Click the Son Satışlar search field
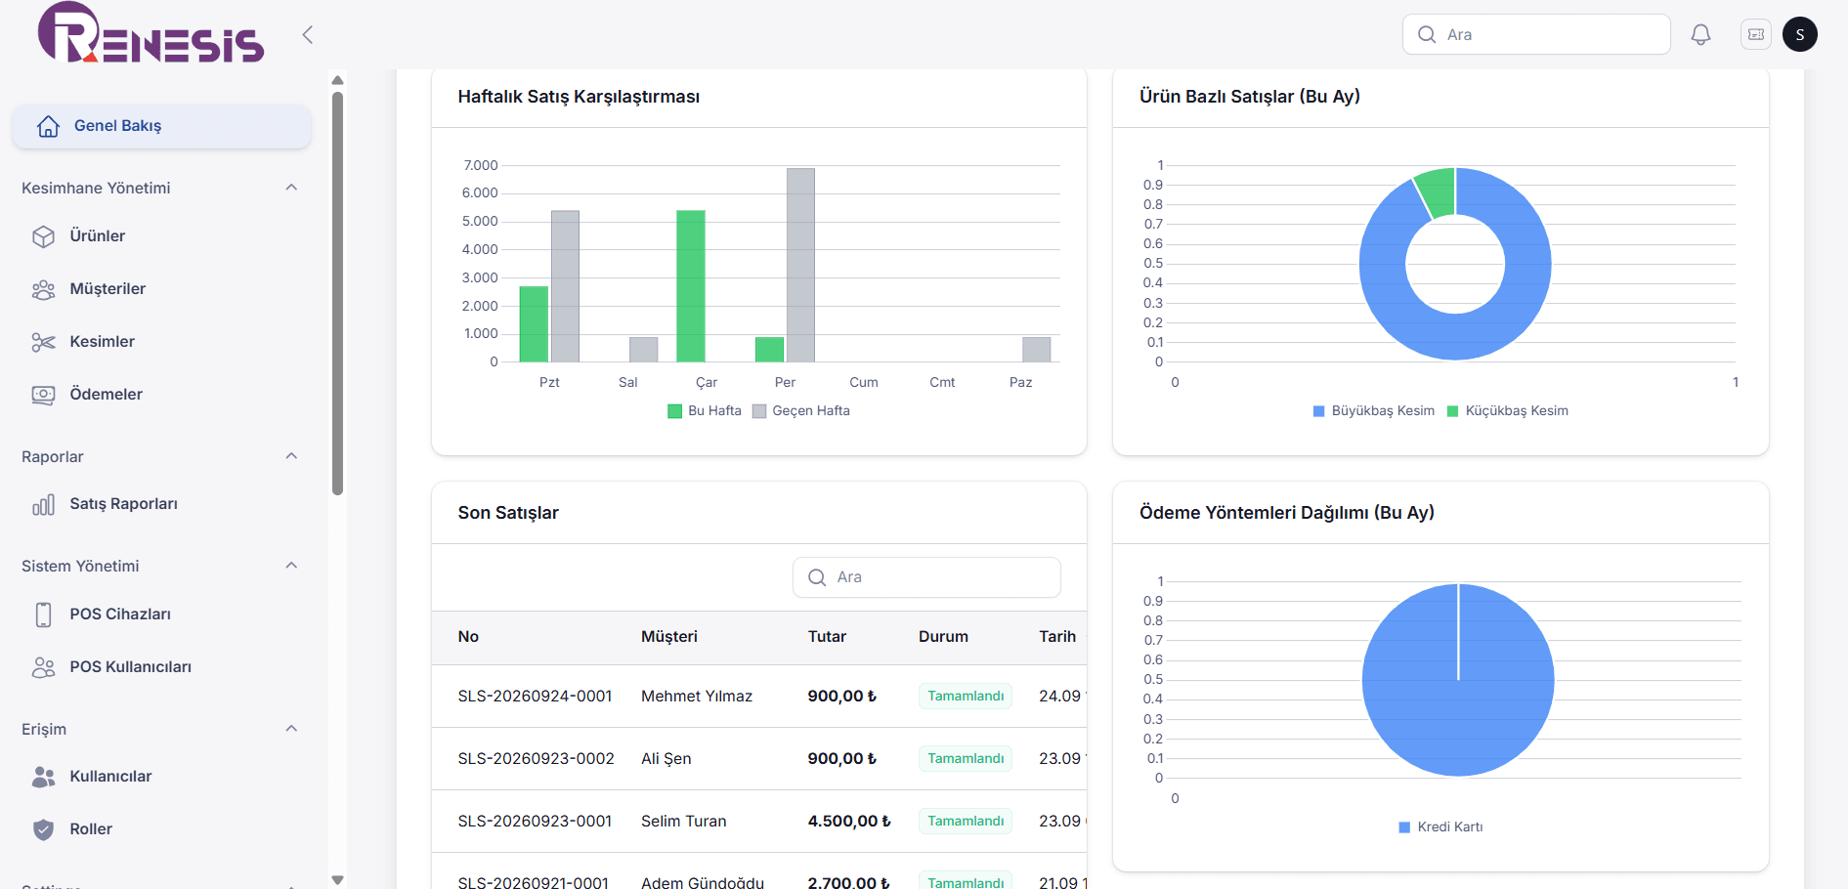 (x=926, y=577)
